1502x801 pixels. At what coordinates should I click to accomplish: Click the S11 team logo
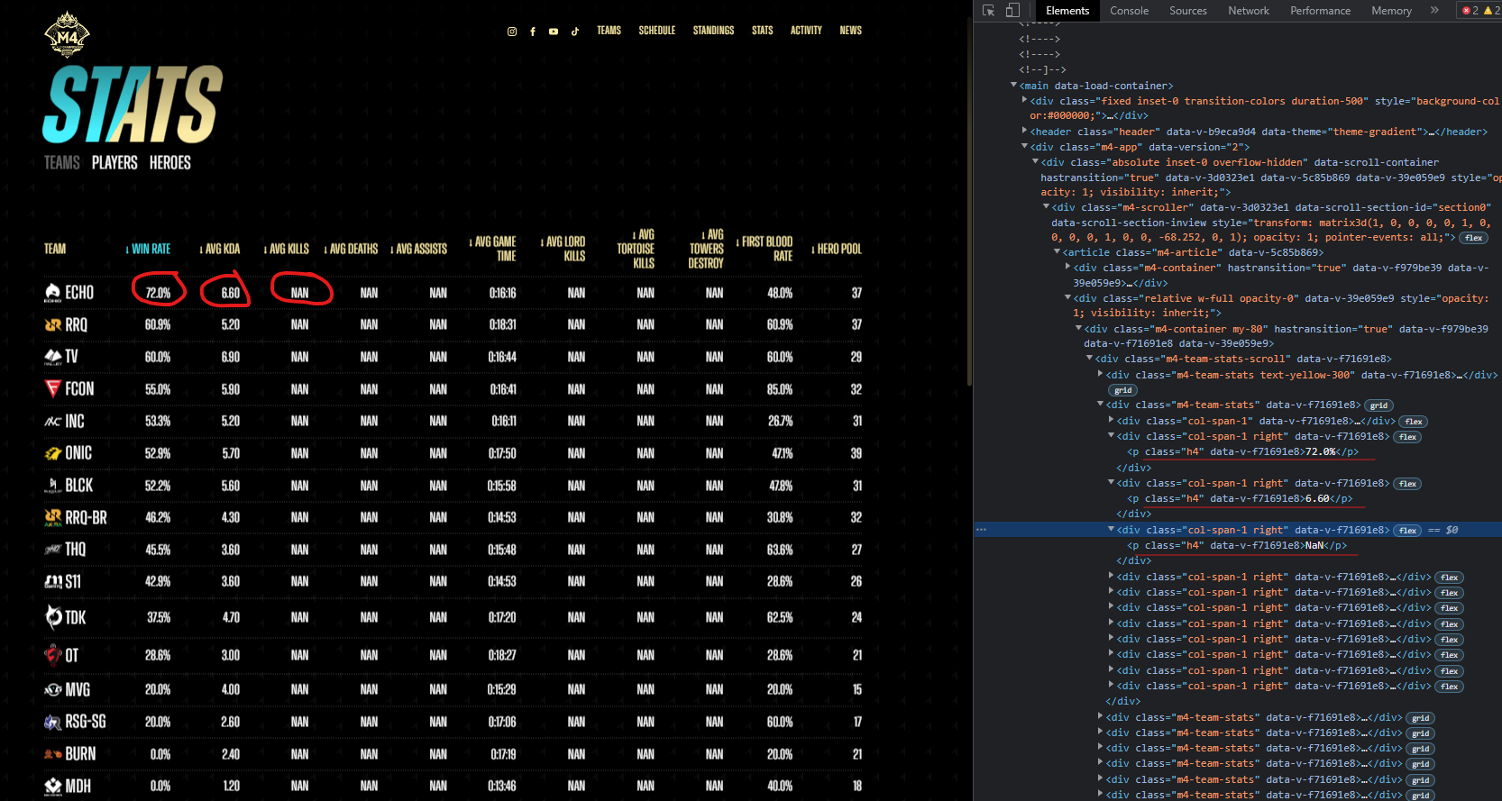[x=52, y=582]
